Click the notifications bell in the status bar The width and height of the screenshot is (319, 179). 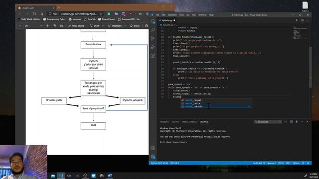308,163
